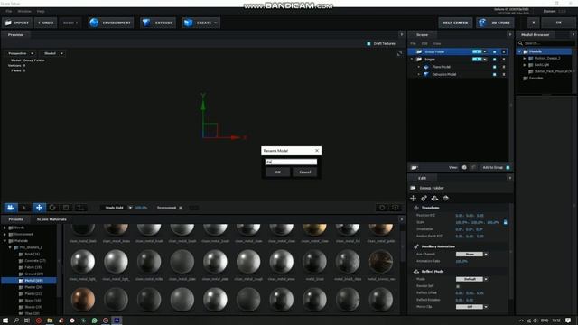Click Cancel in the Rename Model dialog
Viewport: 578px width, 325px height.
(305, 172)
